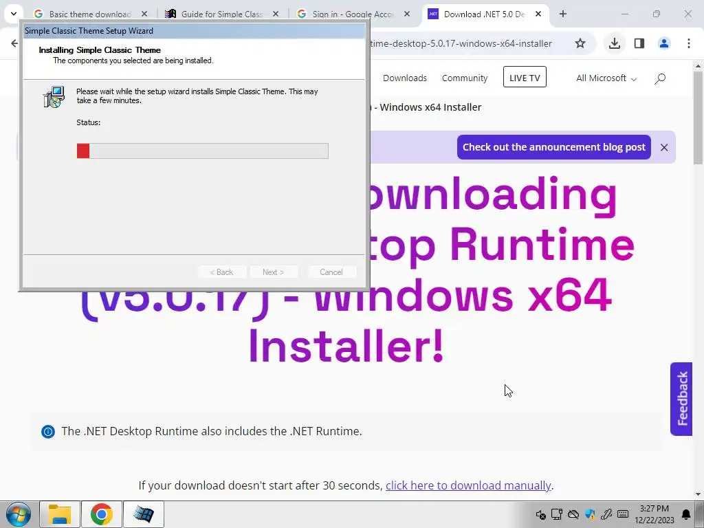704x528 pixels.
Task: Click the muted volume tray icon
Action: pyautogui.click(x=540, y=514)
